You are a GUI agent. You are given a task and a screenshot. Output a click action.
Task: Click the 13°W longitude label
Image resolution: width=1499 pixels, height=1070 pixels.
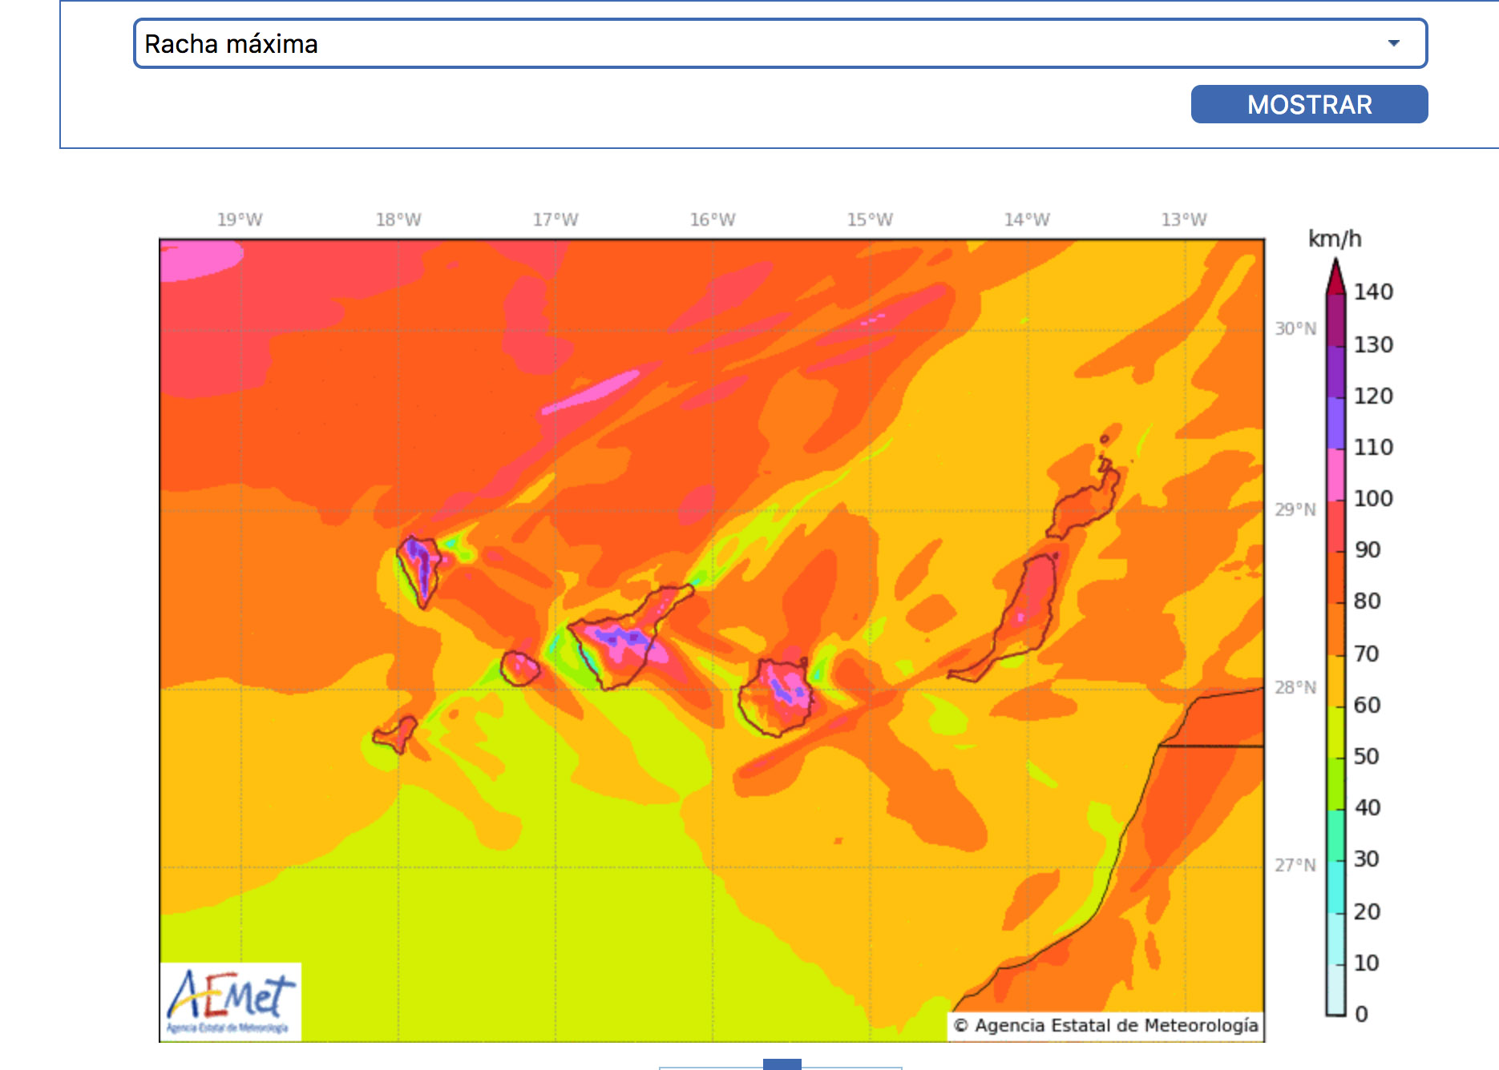[1184, 219]
